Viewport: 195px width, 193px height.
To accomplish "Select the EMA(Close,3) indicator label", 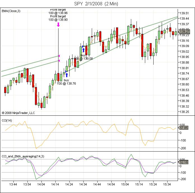I will point(11,11).
